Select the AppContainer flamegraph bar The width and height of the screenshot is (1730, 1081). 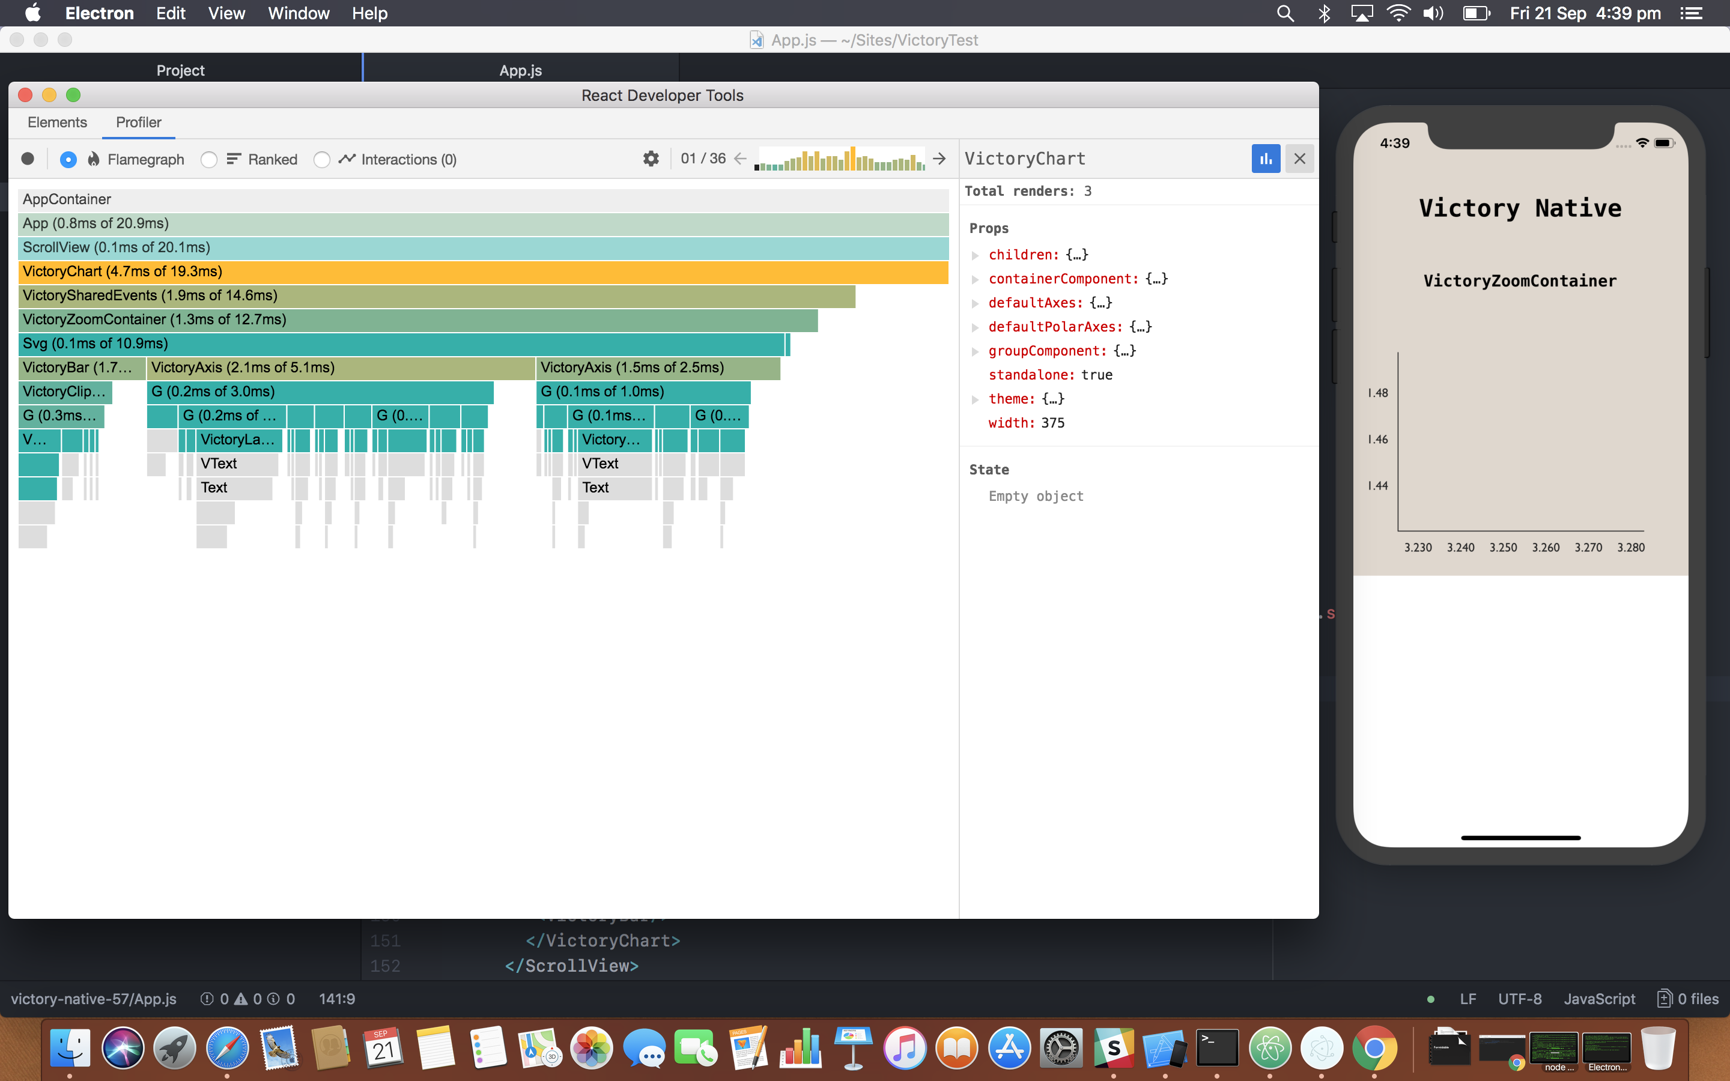483,199
